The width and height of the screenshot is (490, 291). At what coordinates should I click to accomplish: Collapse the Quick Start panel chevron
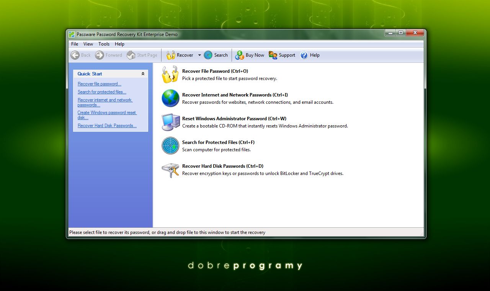(143, 74)
